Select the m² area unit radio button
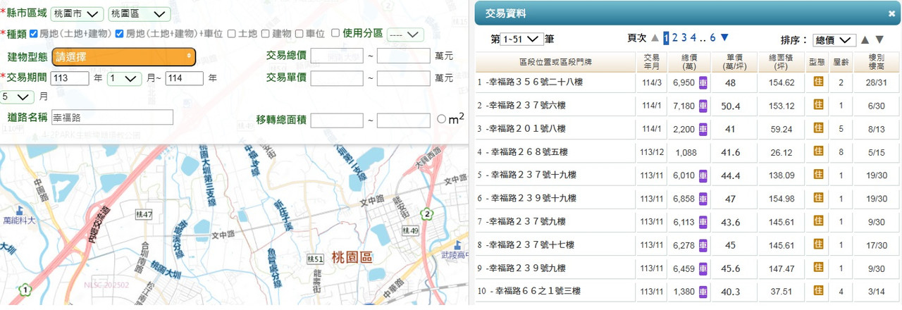The width and height of the screenshot is (902, 310). point(441,119)
